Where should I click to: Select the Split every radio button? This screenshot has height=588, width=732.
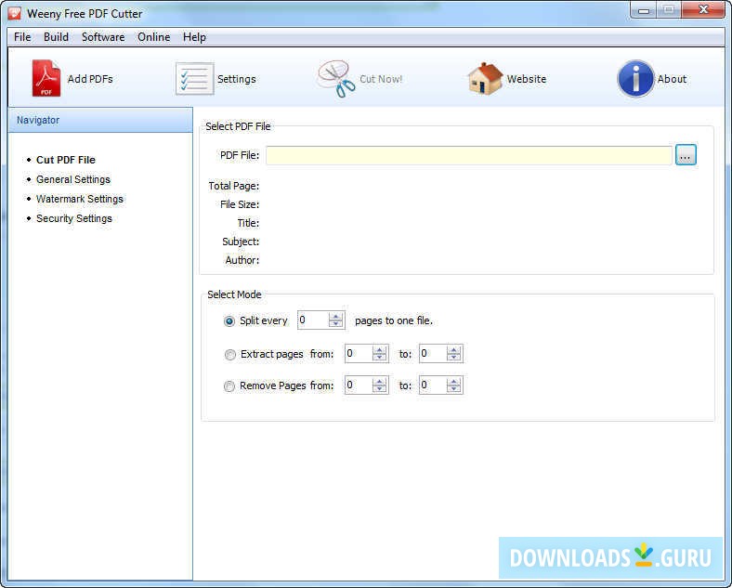[229, 321]
